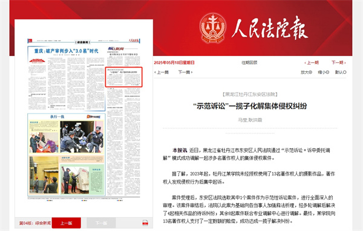Screen dimensions: 363x231
Task: Open next article 下一篇
Action: tap(185, 72)
